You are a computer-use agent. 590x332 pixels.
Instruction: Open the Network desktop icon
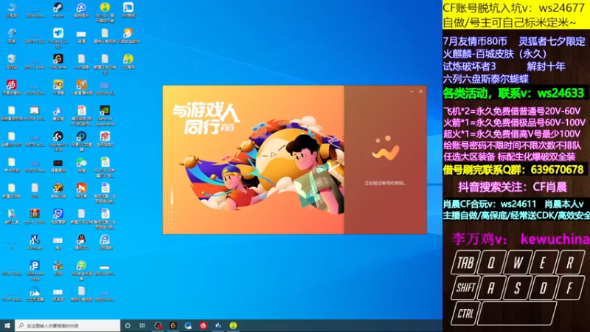pyautogui.click(x=12, y=35)
